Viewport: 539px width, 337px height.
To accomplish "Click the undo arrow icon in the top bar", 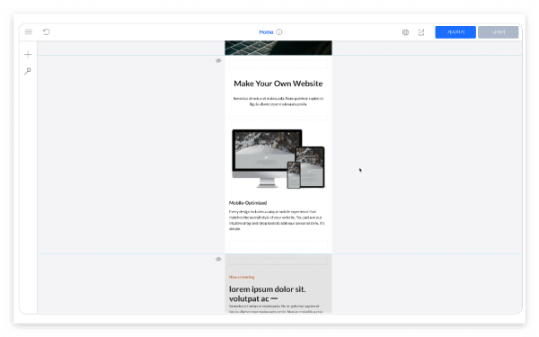I will 46,32.
